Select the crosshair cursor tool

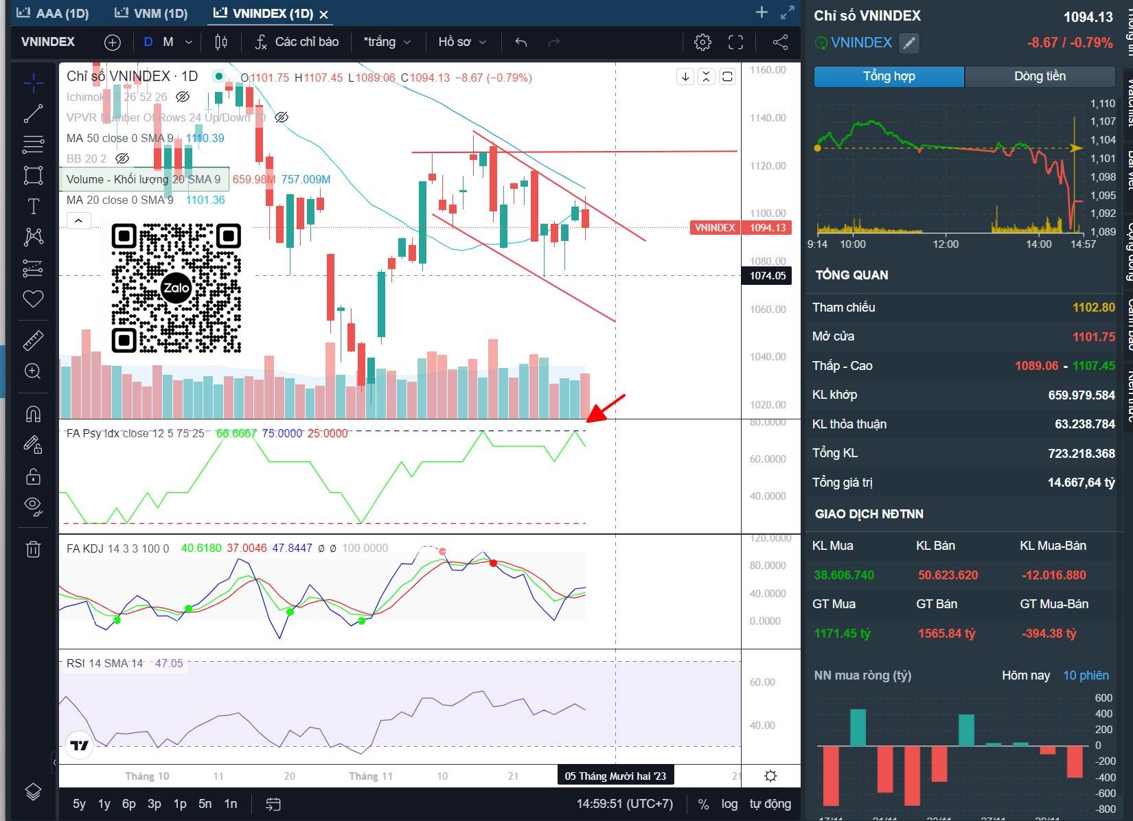[33, 83]
